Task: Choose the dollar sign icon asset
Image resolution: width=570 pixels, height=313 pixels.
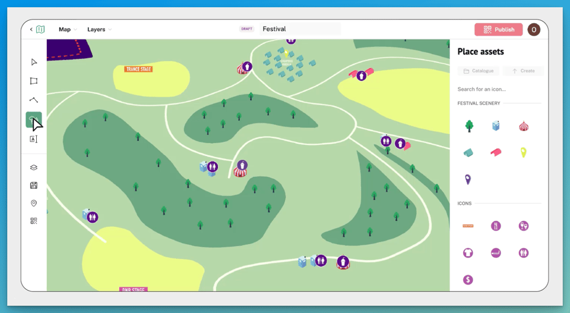Action: click(468, 279)
